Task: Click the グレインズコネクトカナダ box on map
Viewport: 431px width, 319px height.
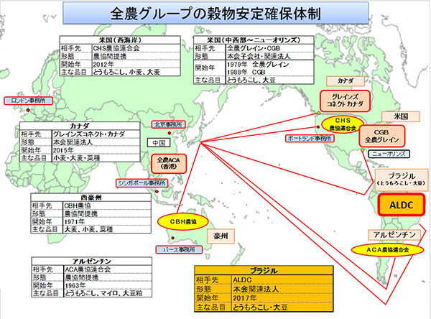Action: click(345, 101)
